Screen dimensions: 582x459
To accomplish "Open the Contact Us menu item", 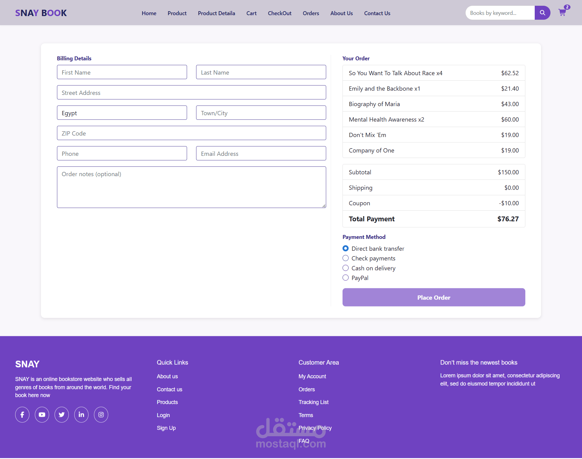I will click(377, 13).
